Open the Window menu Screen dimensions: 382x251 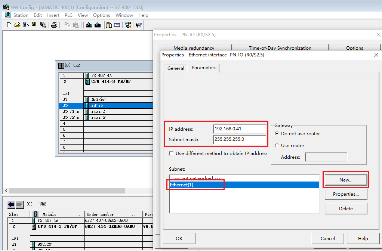pos(124,15)
